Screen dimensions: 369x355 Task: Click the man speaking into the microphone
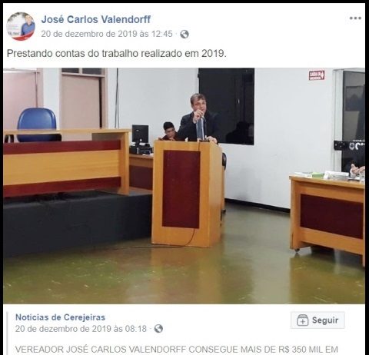(198, 118)
